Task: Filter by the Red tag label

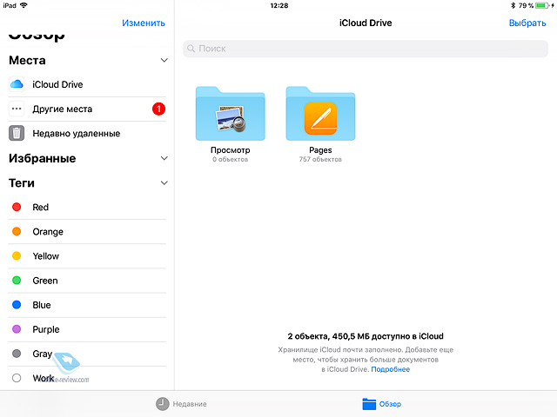Action: pyautogui.click(x=41, y=207)
